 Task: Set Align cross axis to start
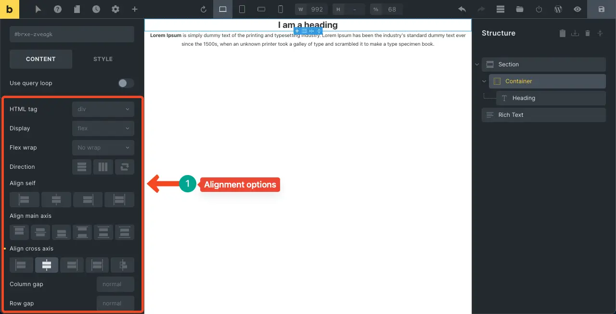point(21,265)
